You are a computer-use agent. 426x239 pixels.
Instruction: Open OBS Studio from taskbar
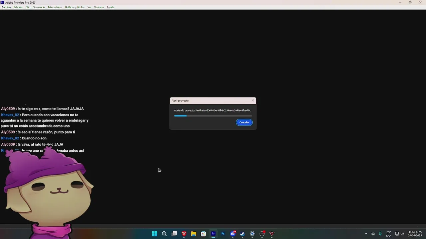262,234
